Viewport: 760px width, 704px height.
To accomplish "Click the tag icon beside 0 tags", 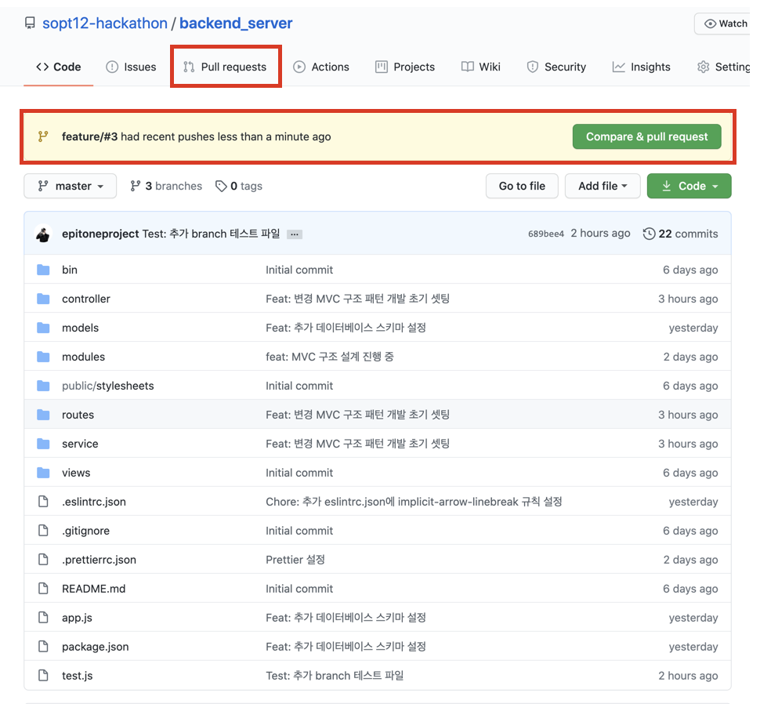I will [221, 186].
